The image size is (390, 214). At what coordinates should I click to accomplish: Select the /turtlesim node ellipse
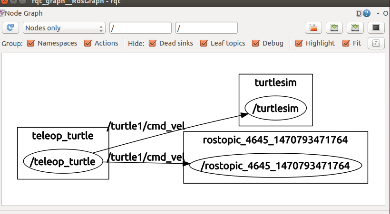point(276,109)
